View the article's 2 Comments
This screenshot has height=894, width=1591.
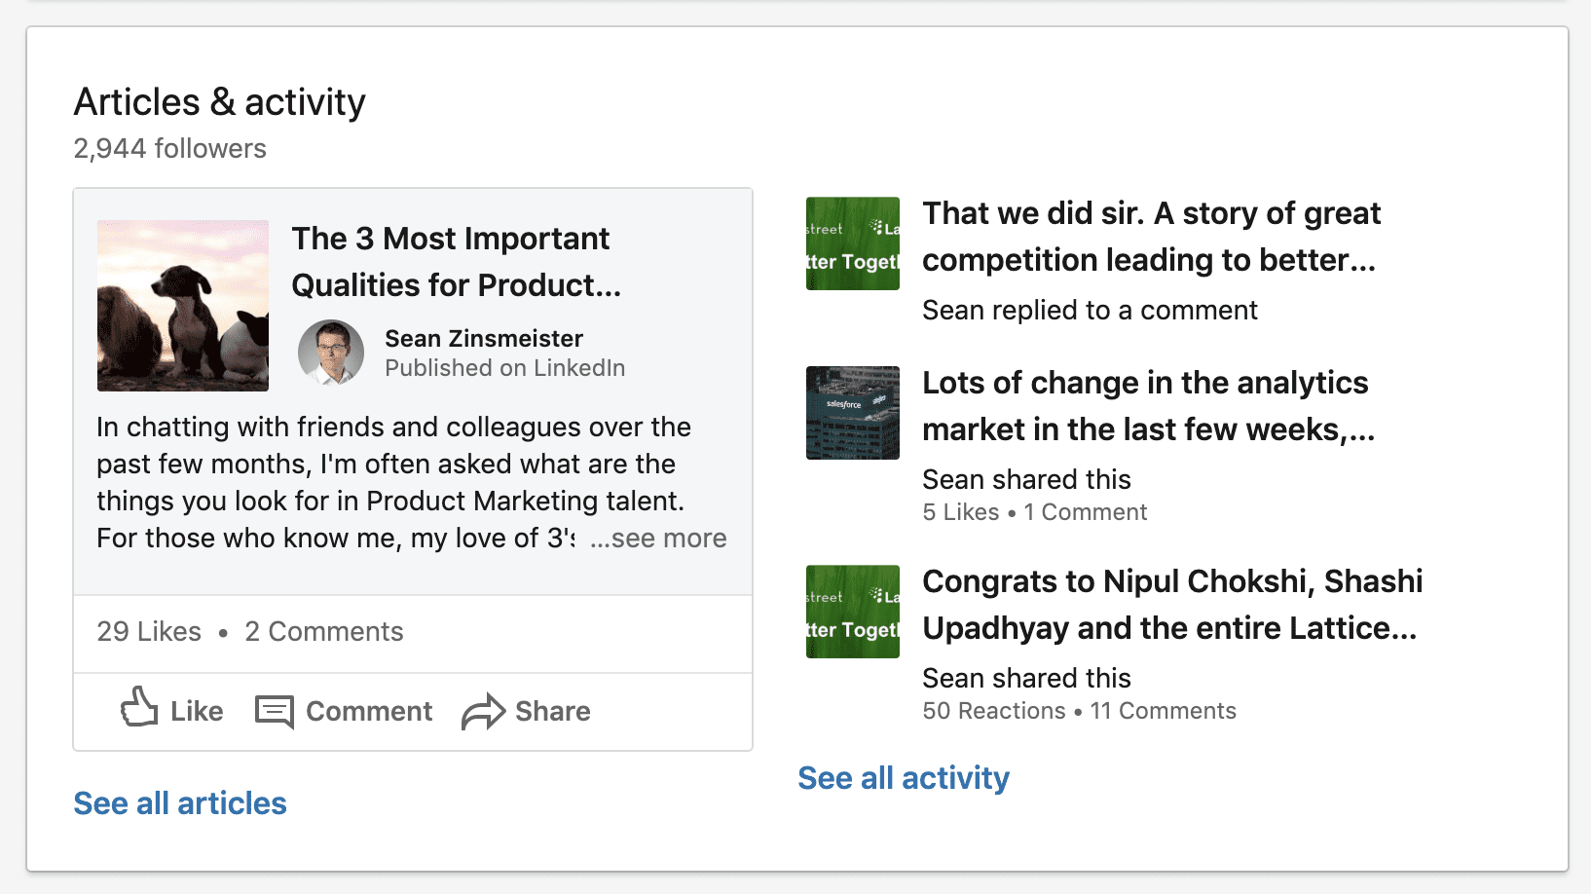pyautogui.click(x=324, y=632)
